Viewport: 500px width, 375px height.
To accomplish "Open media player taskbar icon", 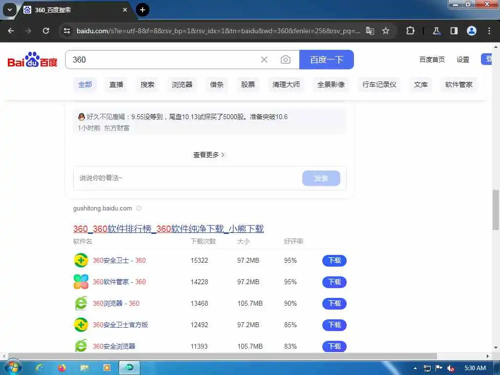I will click(106, 368).
